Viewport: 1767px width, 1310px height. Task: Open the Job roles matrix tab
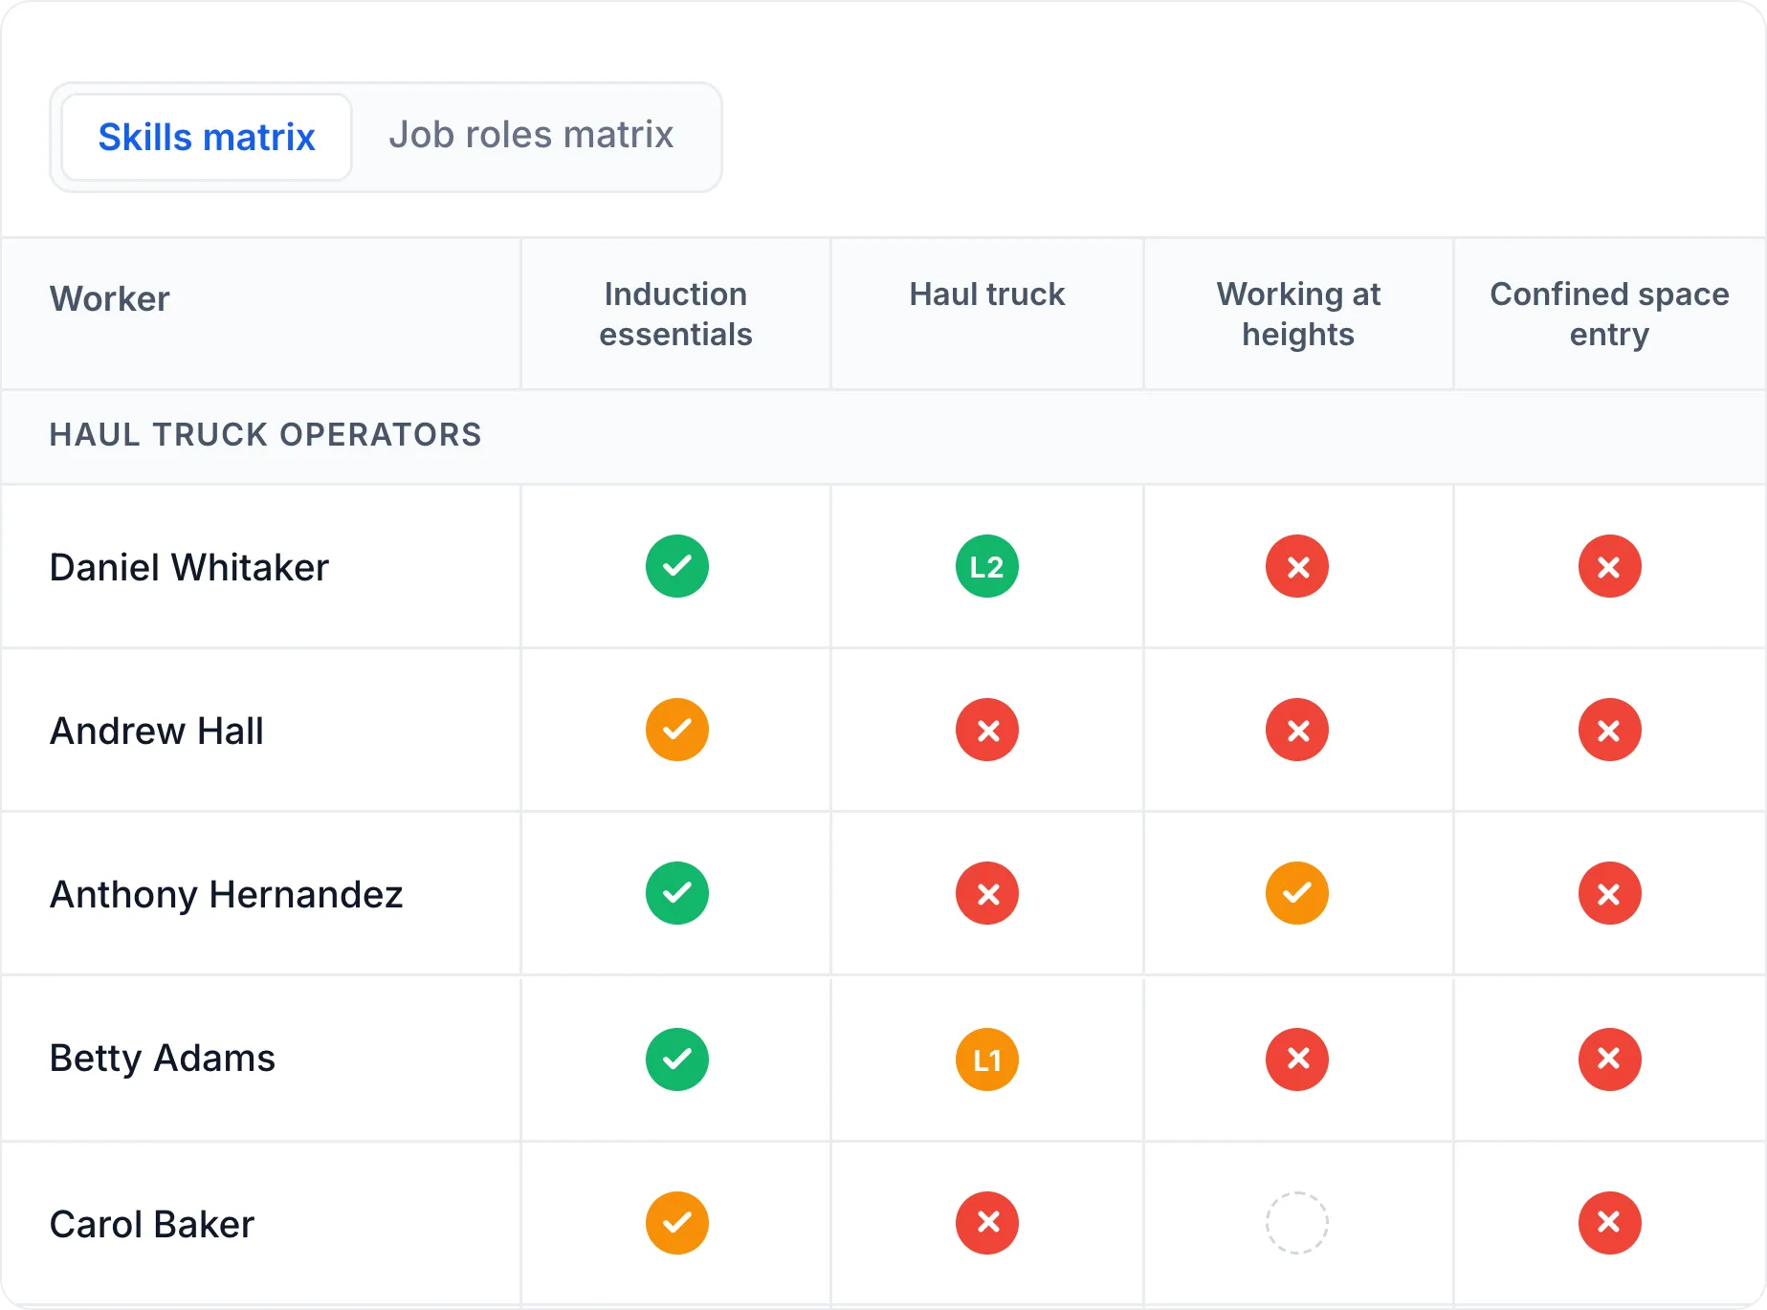pyautogui.click(x=531, y=135)
